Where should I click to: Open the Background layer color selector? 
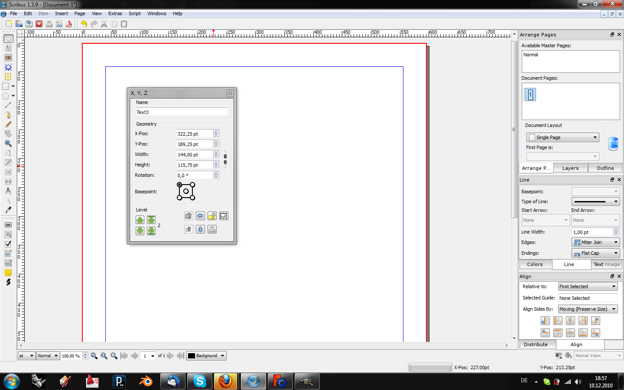206,356
